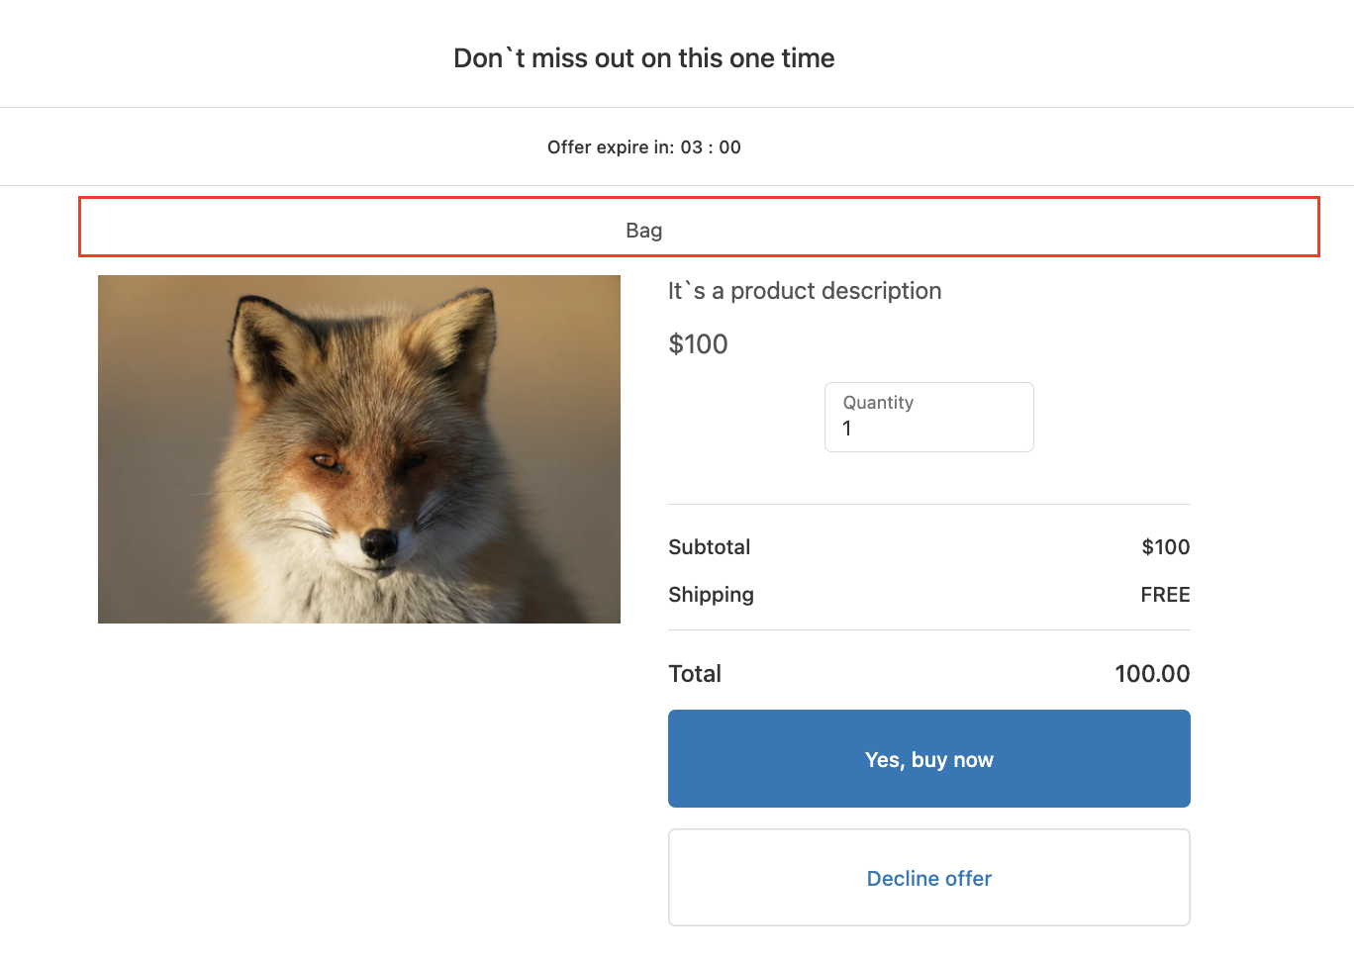The width and height of the screenshot is (1354, 962).
Task: Focus the Quantity input field
Action: (928, 428)
